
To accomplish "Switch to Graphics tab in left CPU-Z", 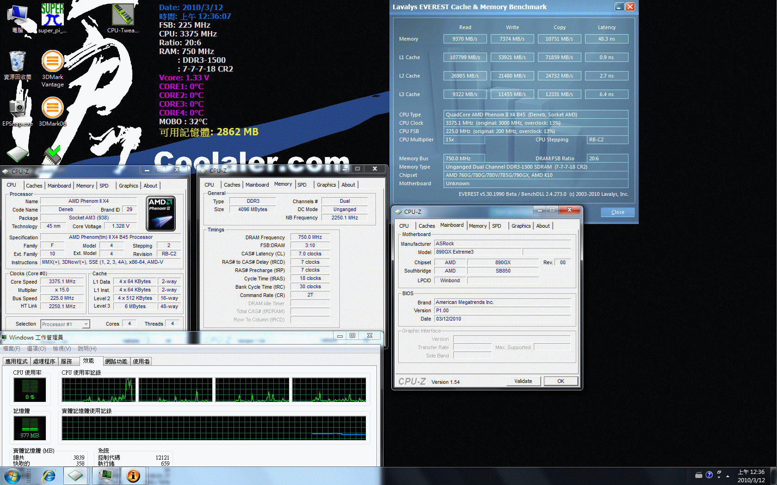I will tap(128, 186).
